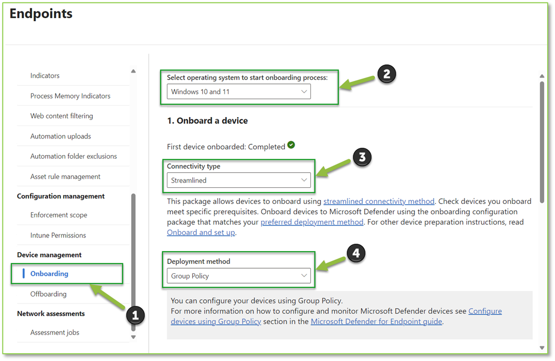Follow the Onboard and set up link
The image size is (555, 361).
201,232
